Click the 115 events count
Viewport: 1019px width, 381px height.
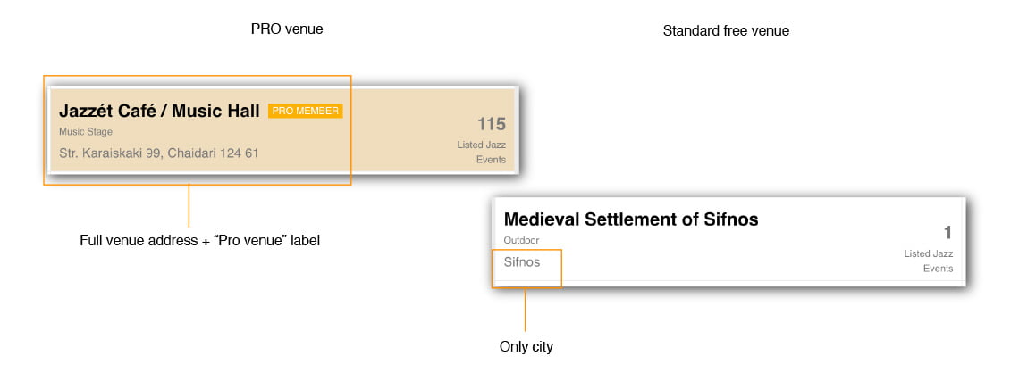pyautogui.click(x=491, y=124)
